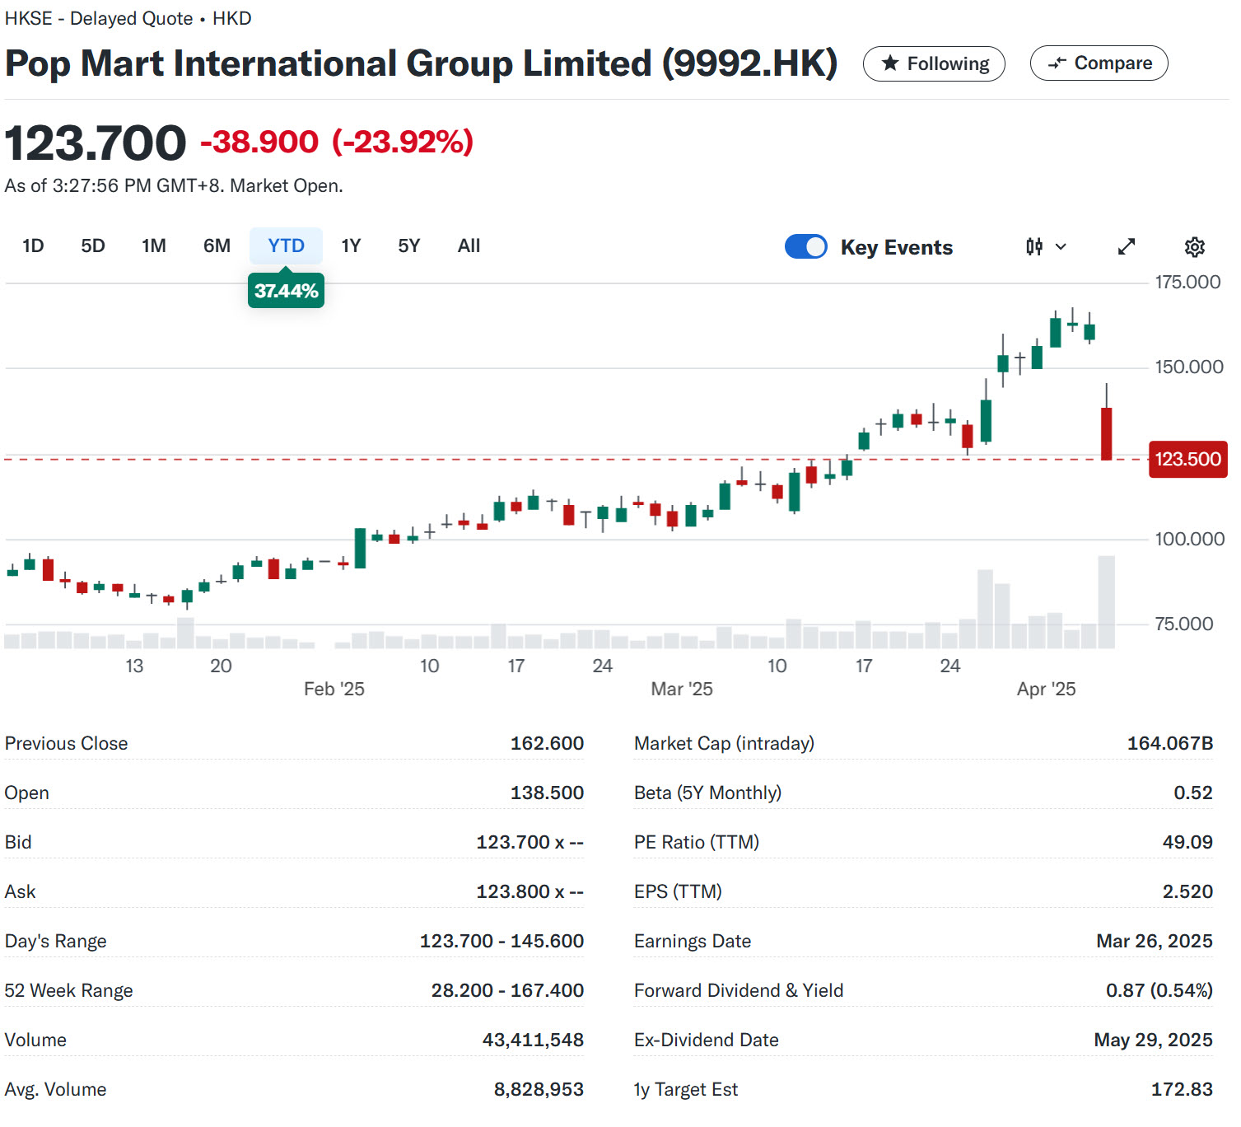This screenshot has width=1241, height=1127.
Task: Click the Forward Dividend & Yield label
Action: [x=739, y=990]
